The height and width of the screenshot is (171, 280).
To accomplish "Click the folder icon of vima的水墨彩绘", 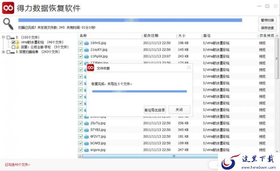I will (x=18, y=42).
